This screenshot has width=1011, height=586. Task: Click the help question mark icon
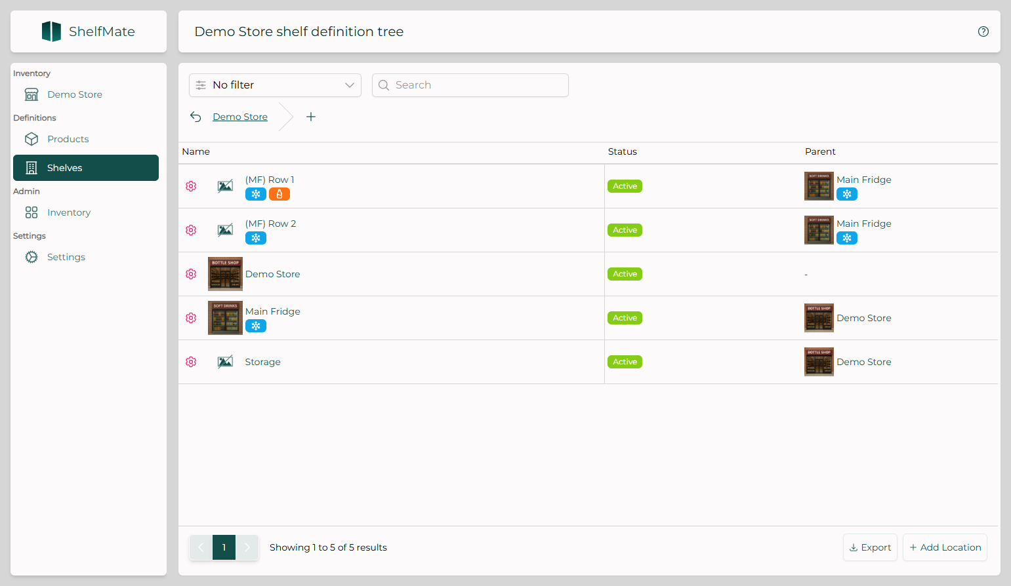[983, 31]
